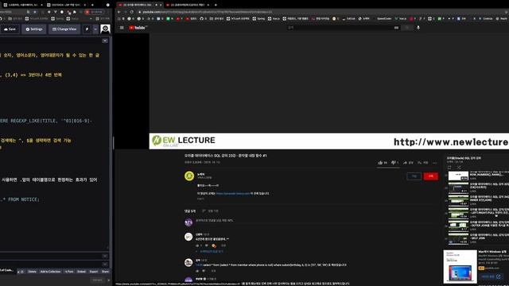Dislike the video with the thumbs down icon
Image resolution: width=509 pixels, height=286 pixels.
point(394,162)
